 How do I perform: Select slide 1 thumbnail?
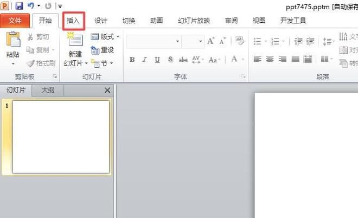click(x=61, y=137)
